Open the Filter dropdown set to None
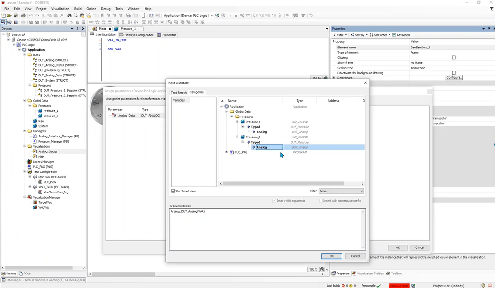Image resolution: width=495 pixels, height=288 pixels. point(341,191)
